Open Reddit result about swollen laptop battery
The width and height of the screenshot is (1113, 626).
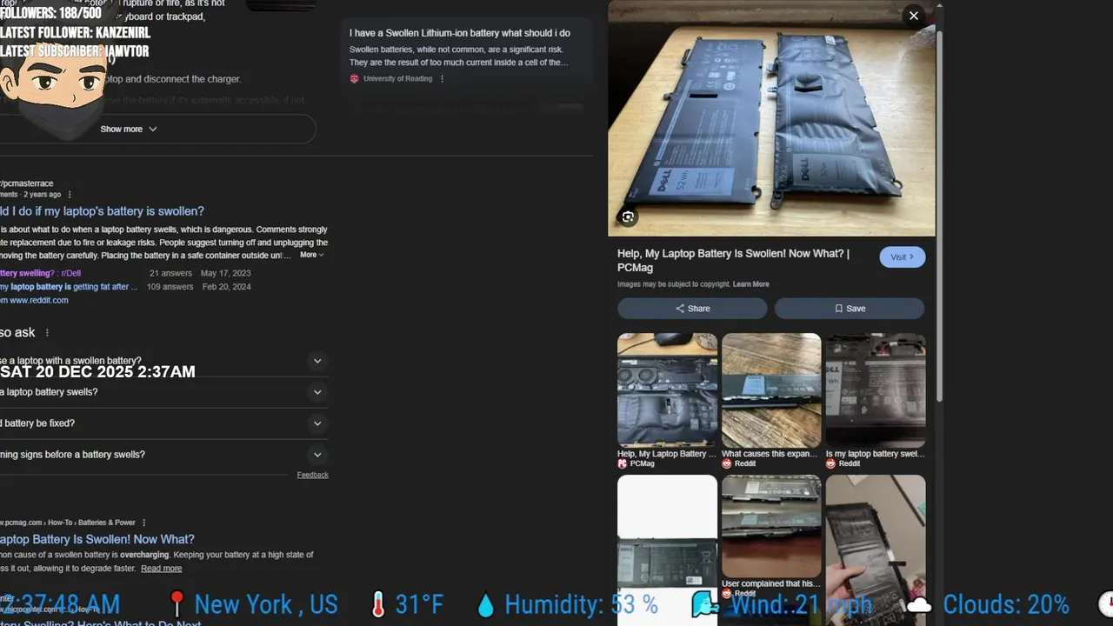102,211
